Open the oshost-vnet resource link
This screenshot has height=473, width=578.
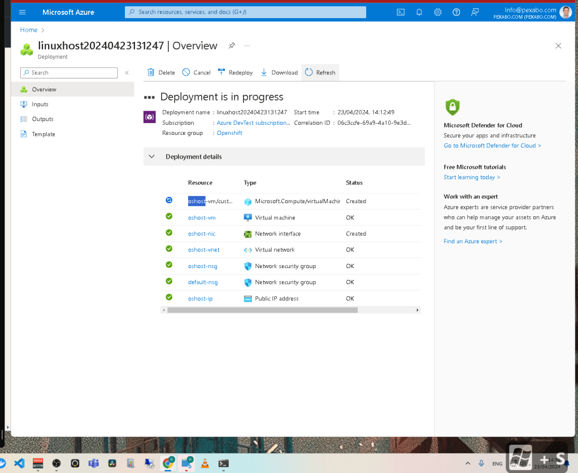click(x=203, y=249)
